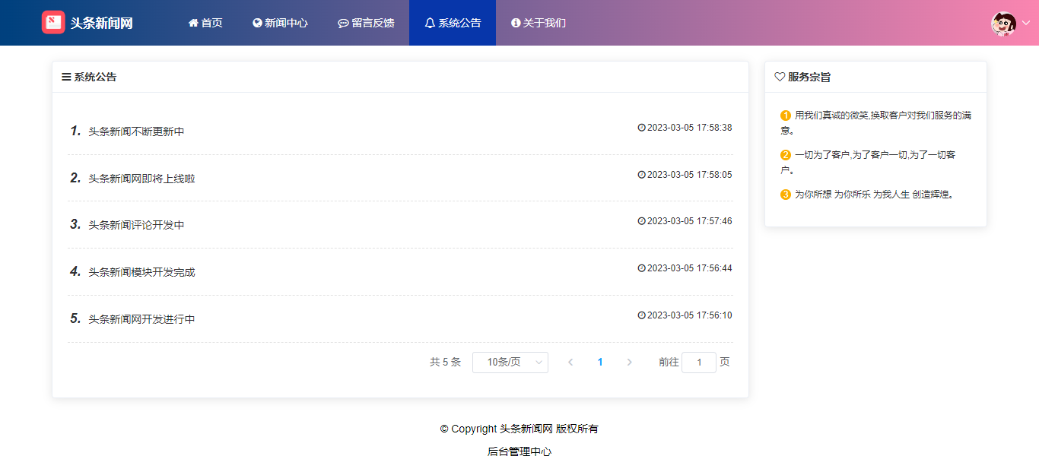Click the globe icon beside 新闻中心

[x=257, y=23]
